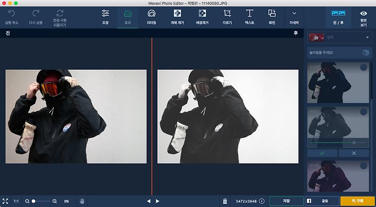Click the 5472×3648 image size text
The image size is (376, 207).
pos(246,201)
